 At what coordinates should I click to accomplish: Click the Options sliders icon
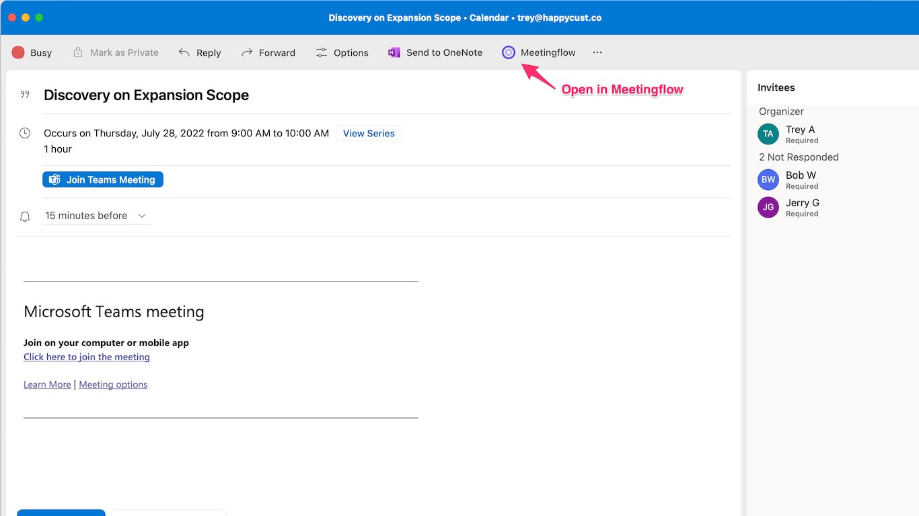point(322,52)
